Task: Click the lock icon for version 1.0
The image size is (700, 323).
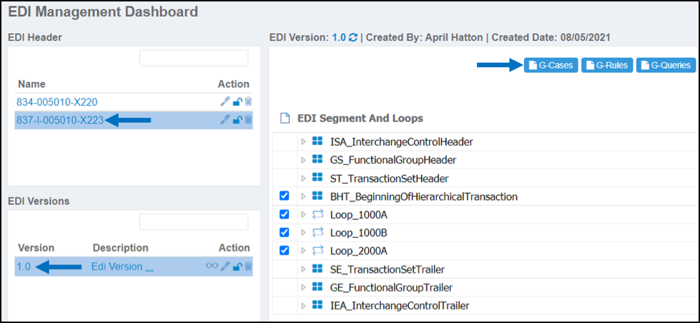Action: pyautogui.click(x=238, y=267)
